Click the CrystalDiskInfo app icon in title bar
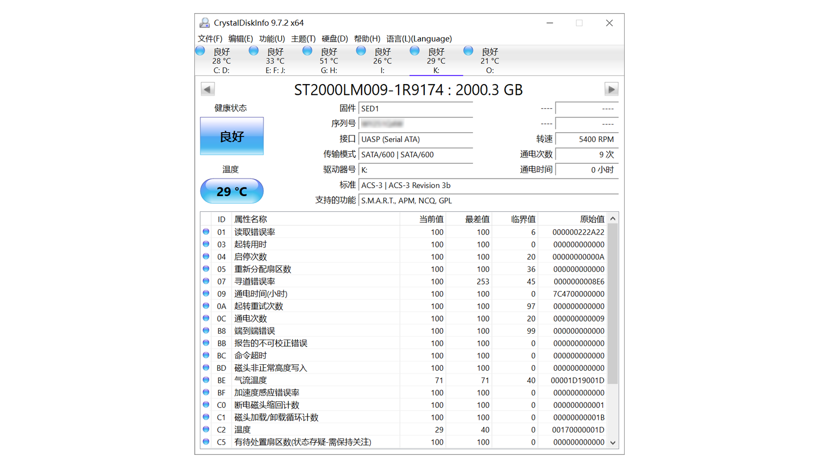Screen dimensions: 819x468 tap(205, 23)
